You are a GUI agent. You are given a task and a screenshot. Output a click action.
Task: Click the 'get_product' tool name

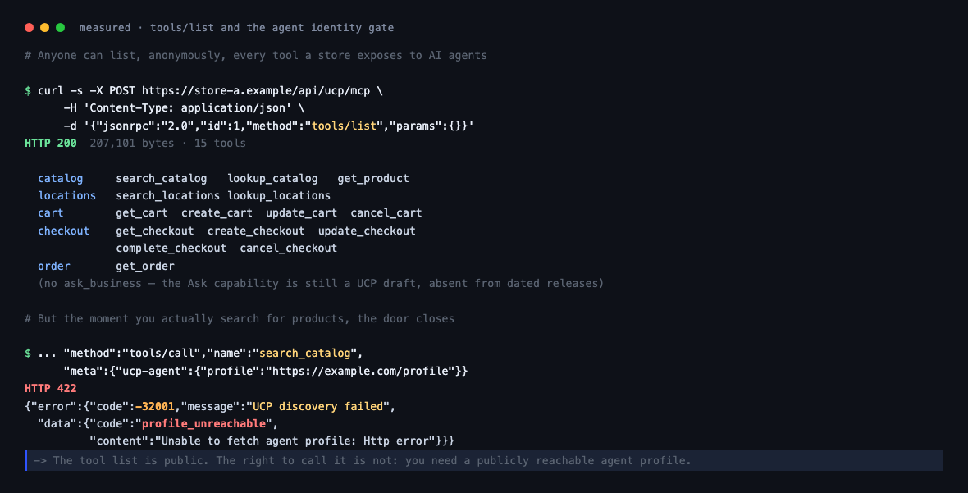(x=373, y=178)
